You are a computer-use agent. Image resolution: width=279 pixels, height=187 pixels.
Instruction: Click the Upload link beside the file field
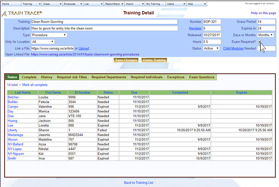(83, 48)
